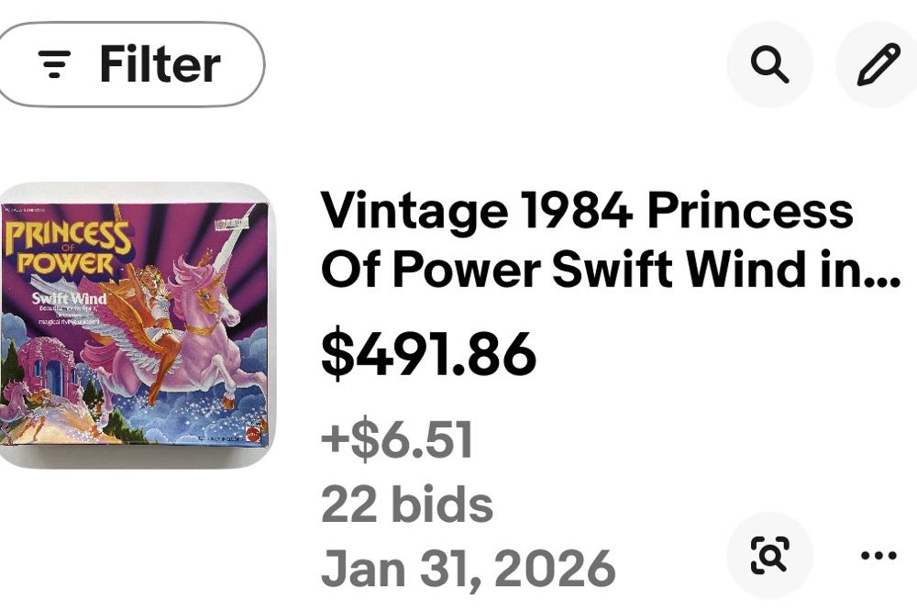Image resolution: width=917 pixels, height=609 pixels.
Task: View the 22 bids count
Action: point(407,504)
